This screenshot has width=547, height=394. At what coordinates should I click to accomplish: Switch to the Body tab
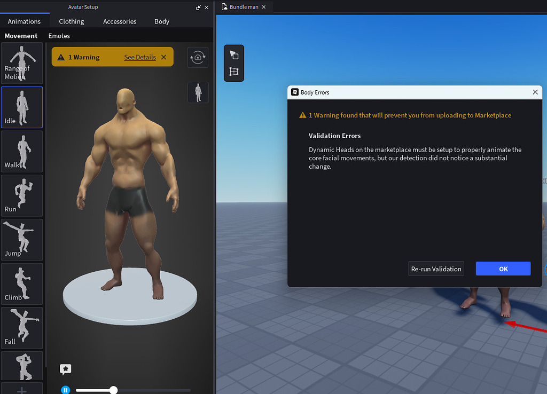(162, 21)
